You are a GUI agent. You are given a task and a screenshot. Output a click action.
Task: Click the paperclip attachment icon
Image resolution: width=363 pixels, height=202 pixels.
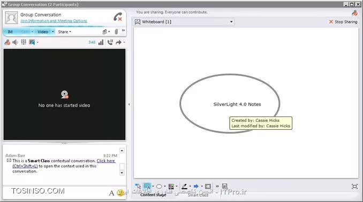(x=116, y=32)
